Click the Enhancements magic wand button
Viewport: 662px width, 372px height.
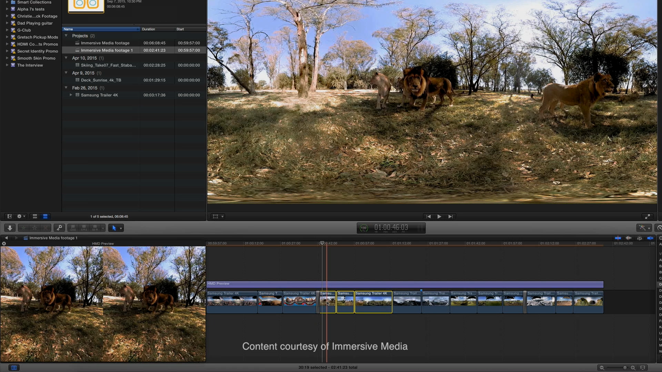click(642, 228)
